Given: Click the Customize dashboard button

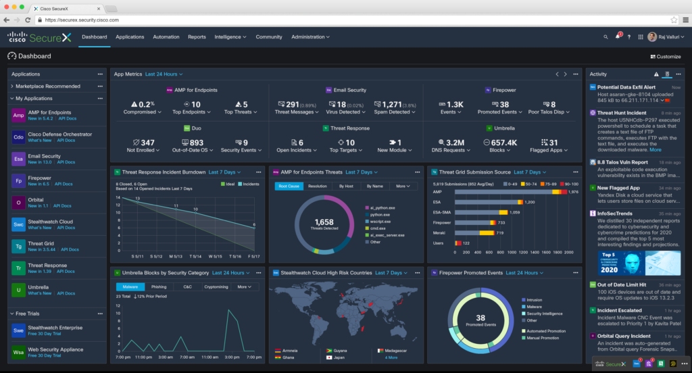Looking at the screenshot, I should tap(665, 57).
